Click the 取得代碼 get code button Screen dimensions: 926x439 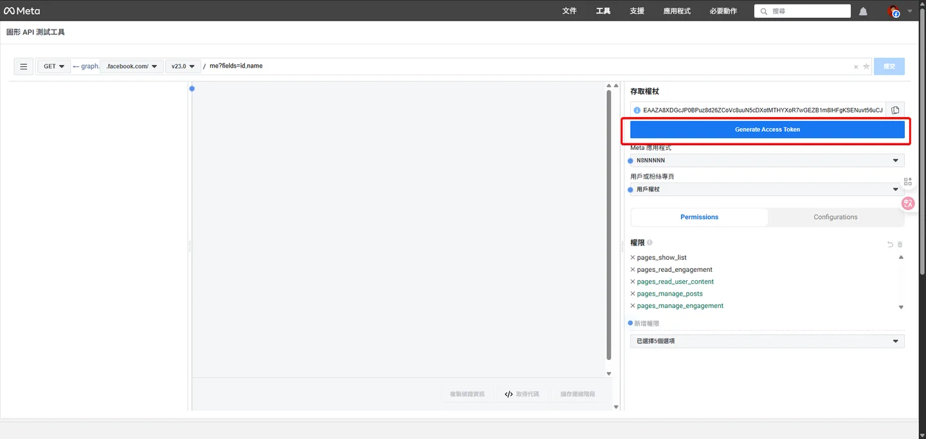(x=522, y=394)
